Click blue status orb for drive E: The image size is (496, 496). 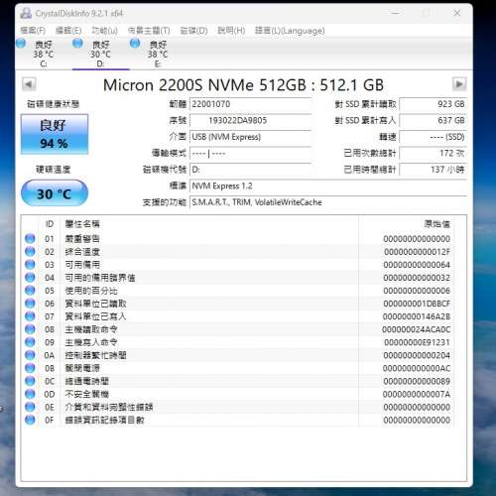click(x=135, y=43)
